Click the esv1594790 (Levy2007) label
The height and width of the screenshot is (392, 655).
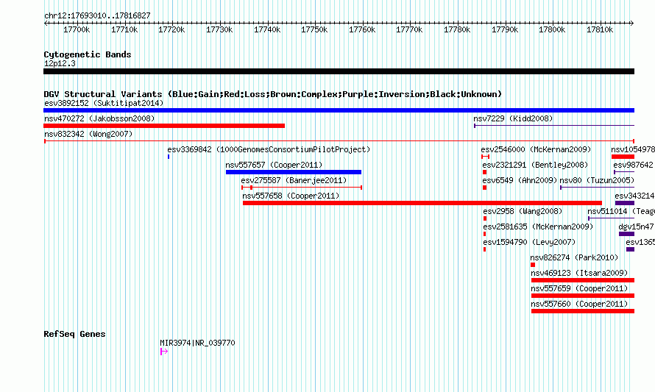[529, 242]
